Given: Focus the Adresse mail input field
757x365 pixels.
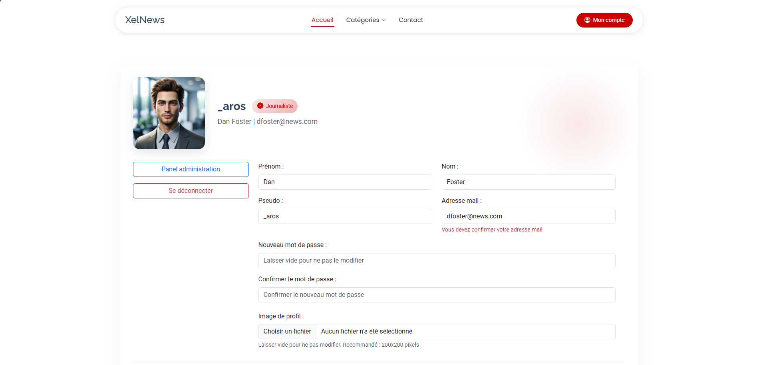Looking at the screenshot, I should click(x=529, y=216).
